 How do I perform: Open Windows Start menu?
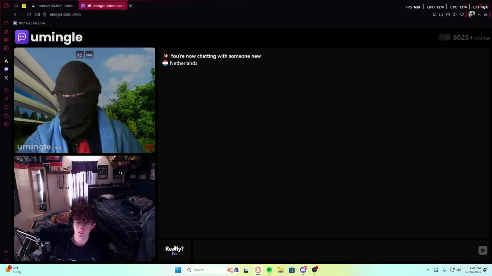pos(178,270)
